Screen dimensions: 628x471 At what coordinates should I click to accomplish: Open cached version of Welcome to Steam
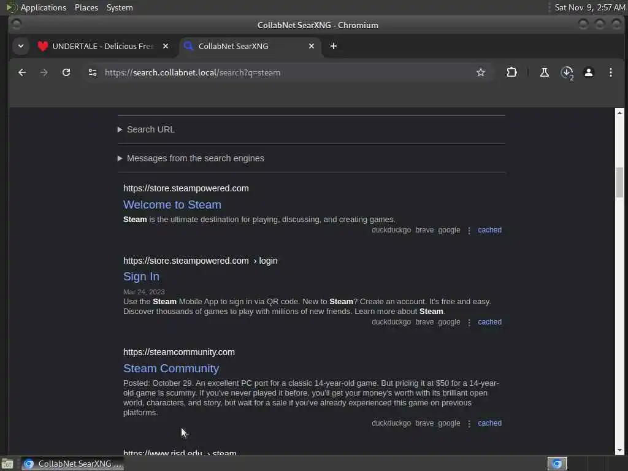(x=489, y=230)
